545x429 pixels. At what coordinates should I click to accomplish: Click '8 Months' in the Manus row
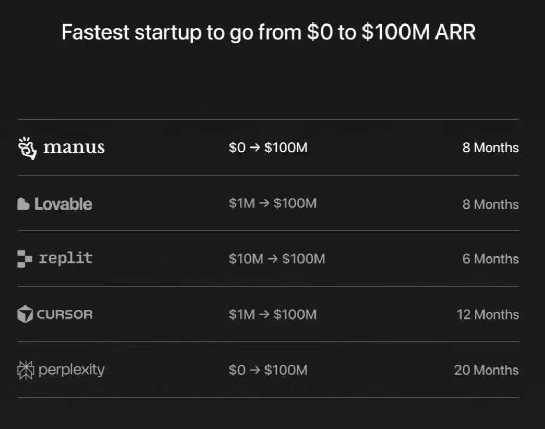(490, 148)
